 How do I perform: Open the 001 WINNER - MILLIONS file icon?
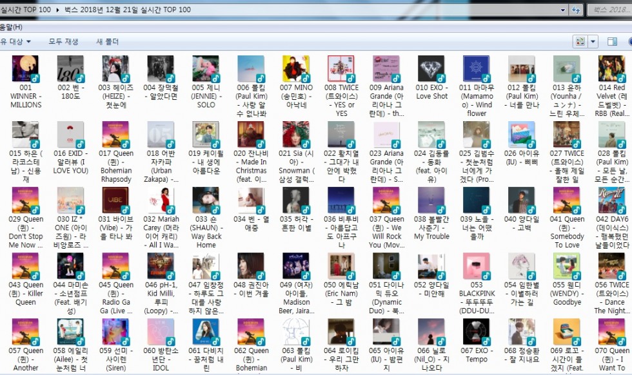click(x=25, y=69)
